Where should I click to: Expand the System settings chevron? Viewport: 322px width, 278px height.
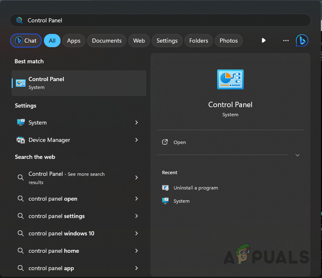137,122
